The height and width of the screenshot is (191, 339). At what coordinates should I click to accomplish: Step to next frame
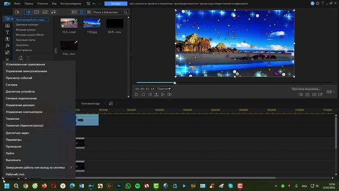[x=163, y=94]
